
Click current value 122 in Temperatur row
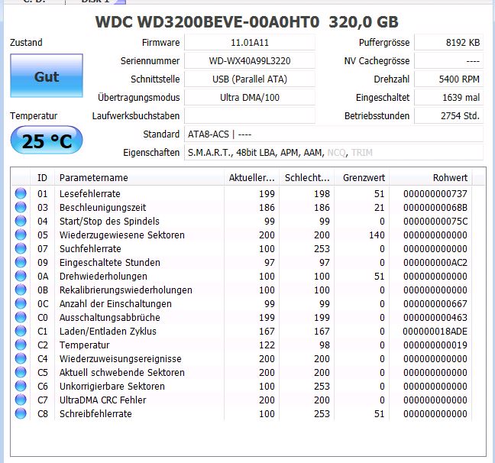click(x=267, y=345)
